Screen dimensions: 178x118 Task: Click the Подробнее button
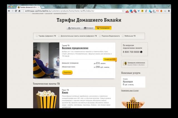67,72
